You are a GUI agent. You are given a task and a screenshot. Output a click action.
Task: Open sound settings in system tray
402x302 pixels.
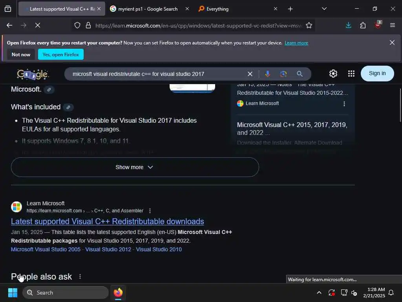tap(354, 293)
